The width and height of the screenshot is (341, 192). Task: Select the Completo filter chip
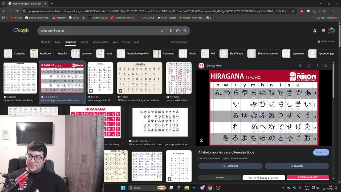click(15, 54)
